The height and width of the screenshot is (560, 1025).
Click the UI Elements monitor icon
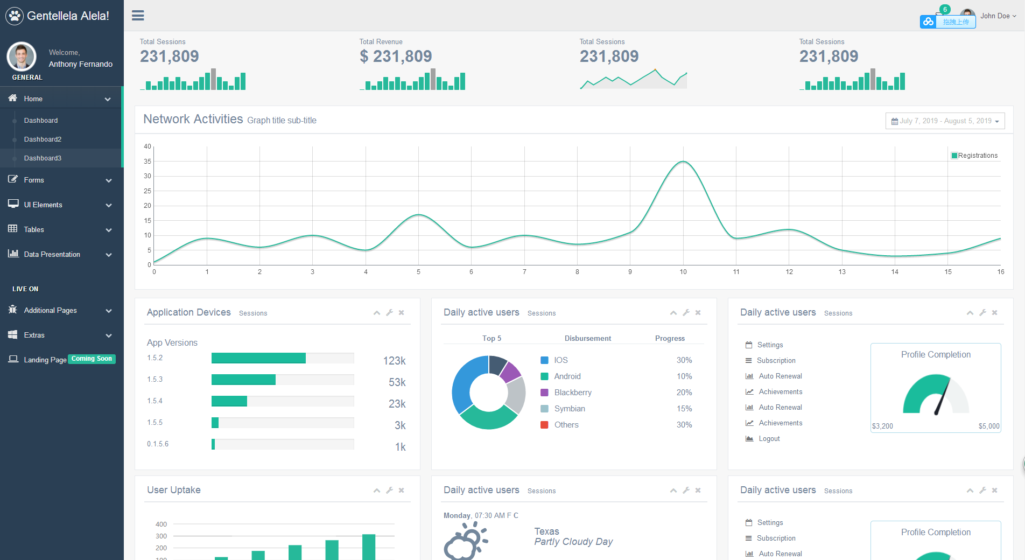coord(13,204)
